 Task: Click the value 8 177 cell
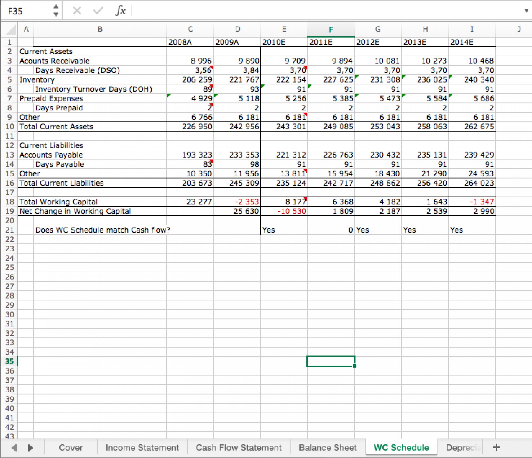(284, 202)
